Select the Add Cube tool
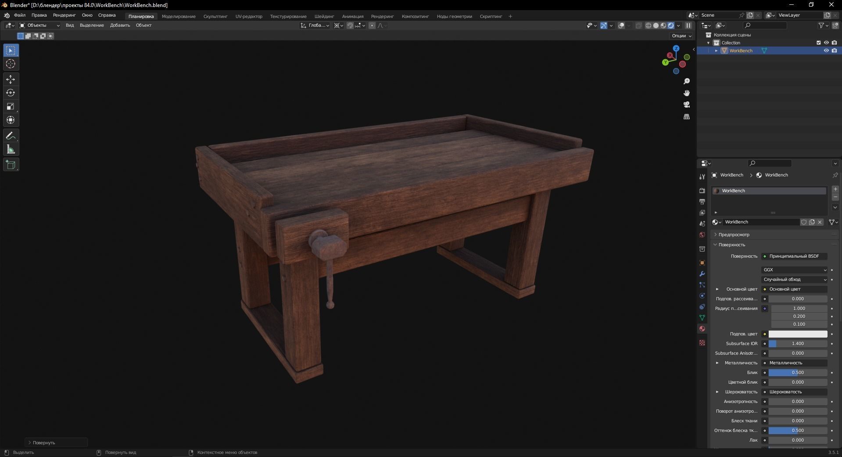Viewport: 842px width, 457px height. (x=11, y=165)
